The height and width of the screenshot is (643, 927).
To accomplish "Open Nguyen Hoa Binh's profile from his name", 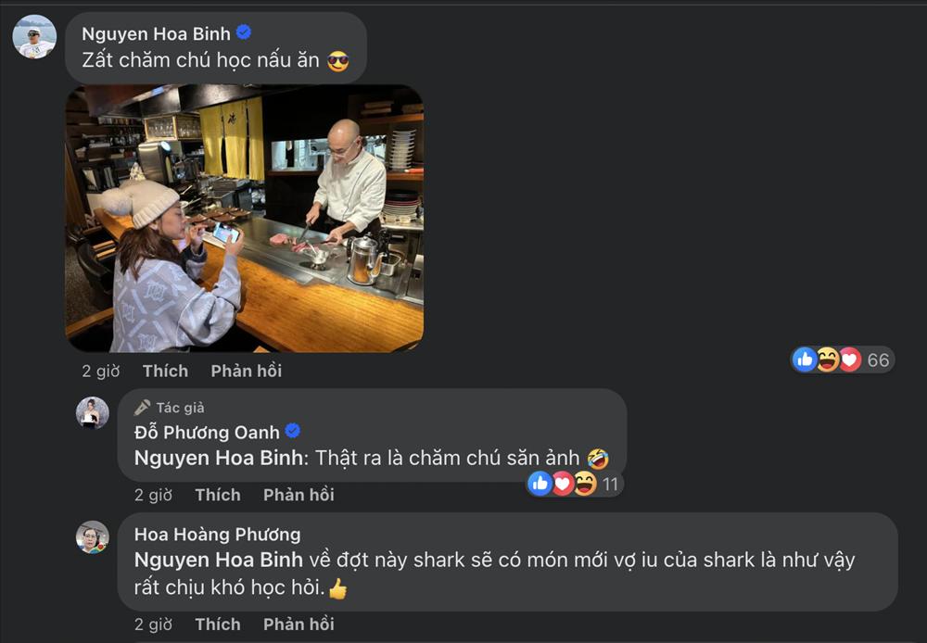I will click(x=156, y=31).
